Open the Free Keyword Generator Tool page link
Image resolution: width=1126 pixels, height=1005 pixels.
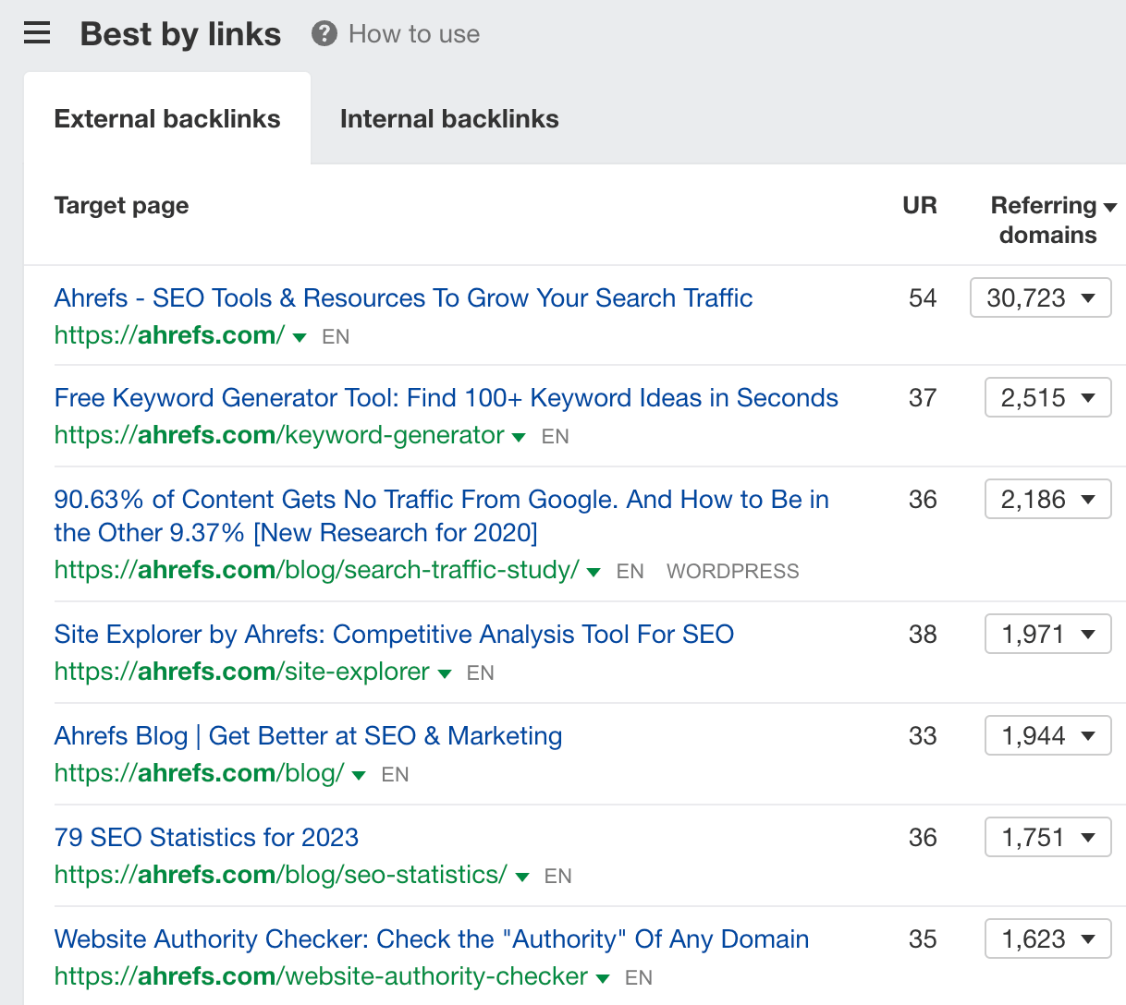pos(446,397)
